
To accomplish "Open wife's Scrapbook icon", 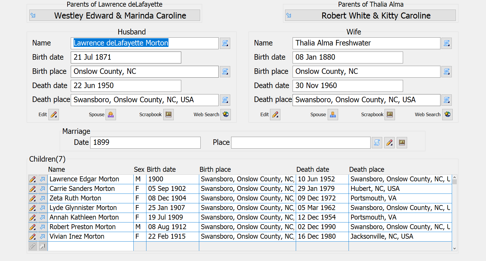I will tap(390, 114).
